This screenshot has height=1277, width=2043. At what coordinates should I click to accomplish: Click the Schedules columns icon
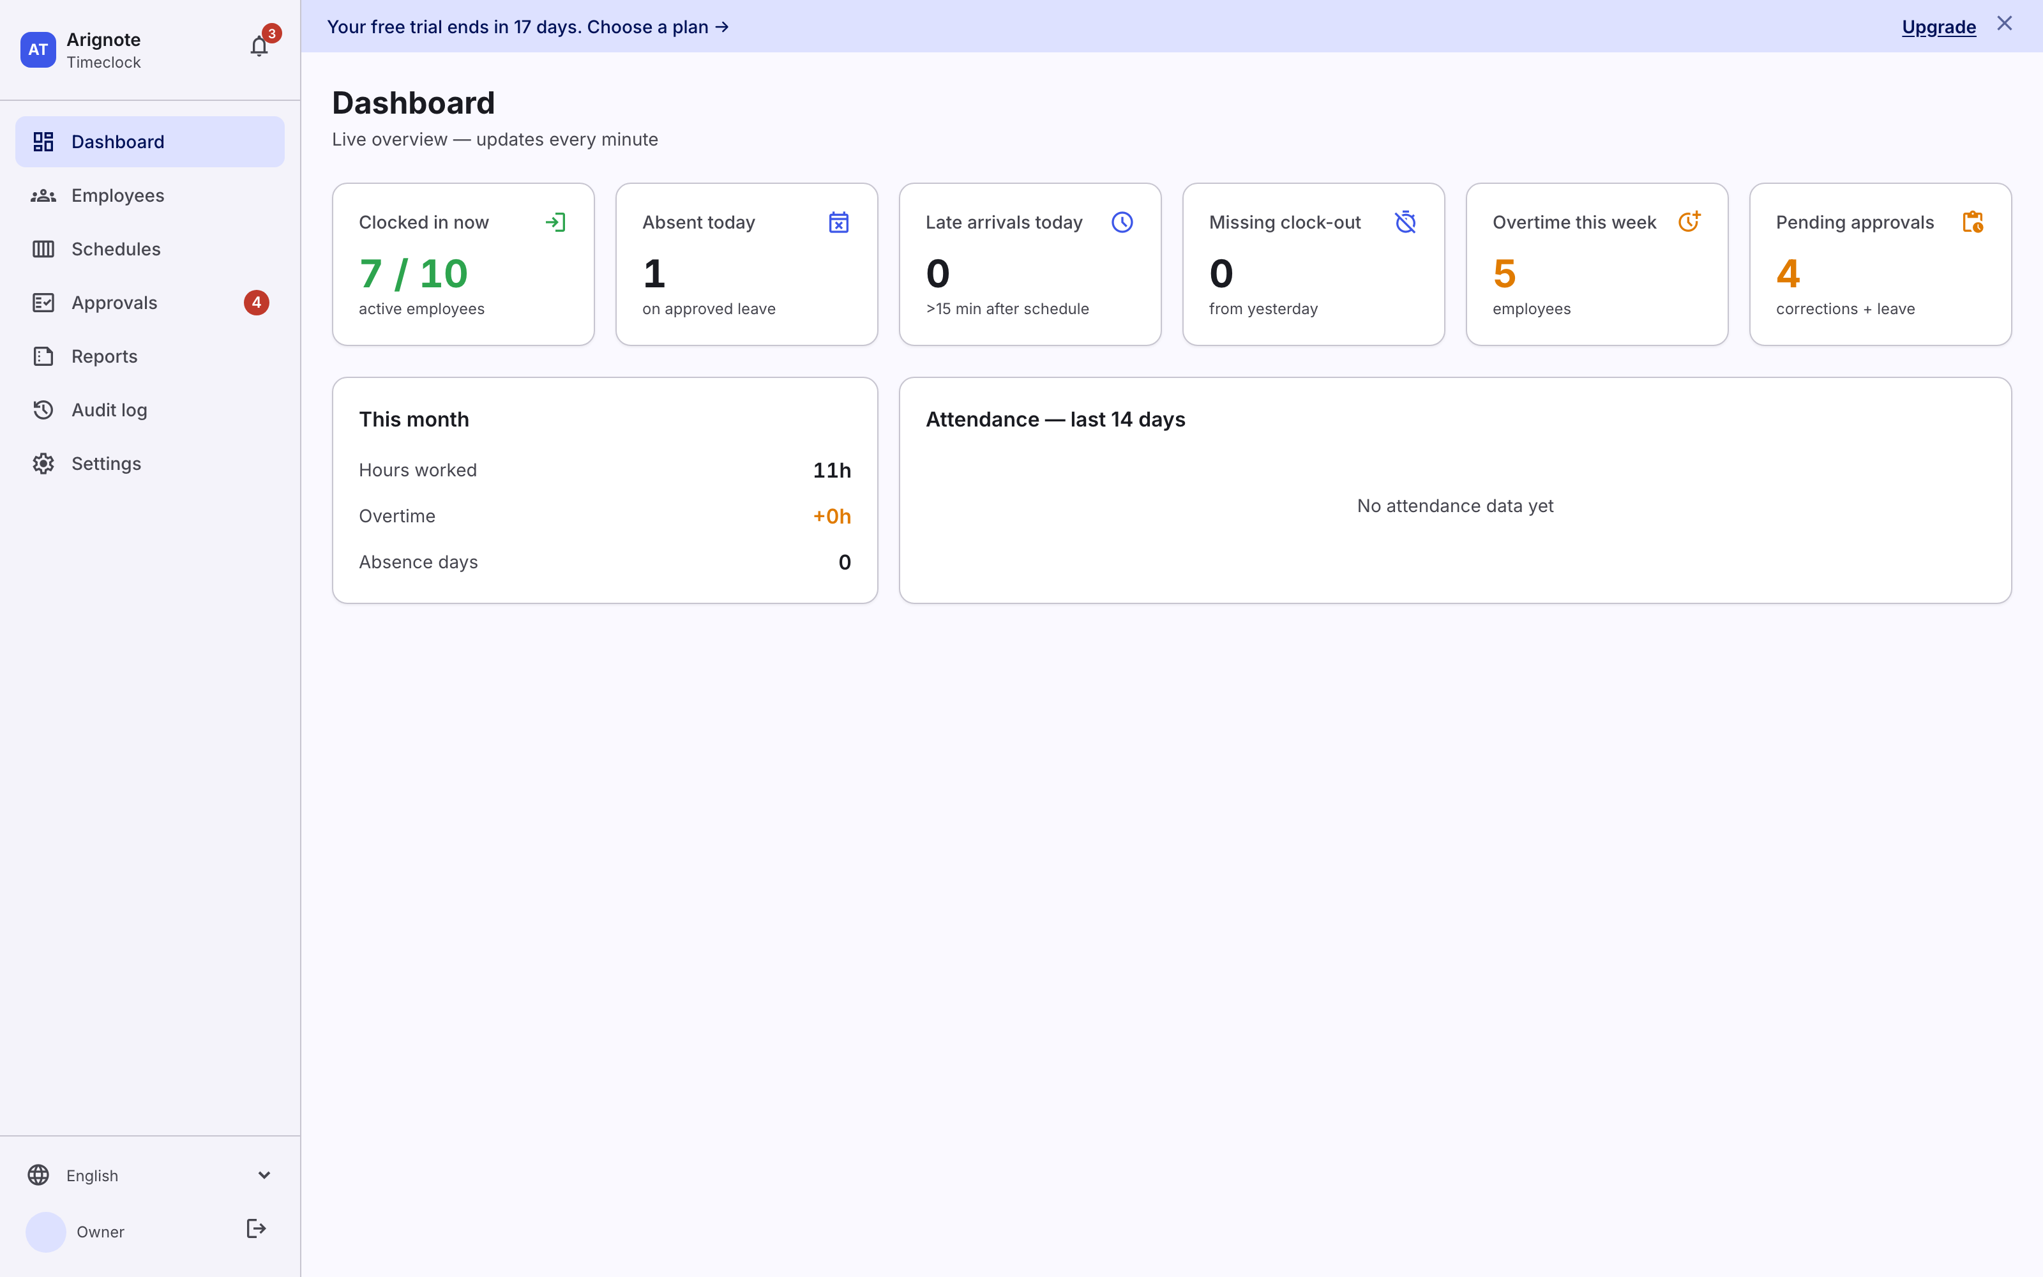43,249
